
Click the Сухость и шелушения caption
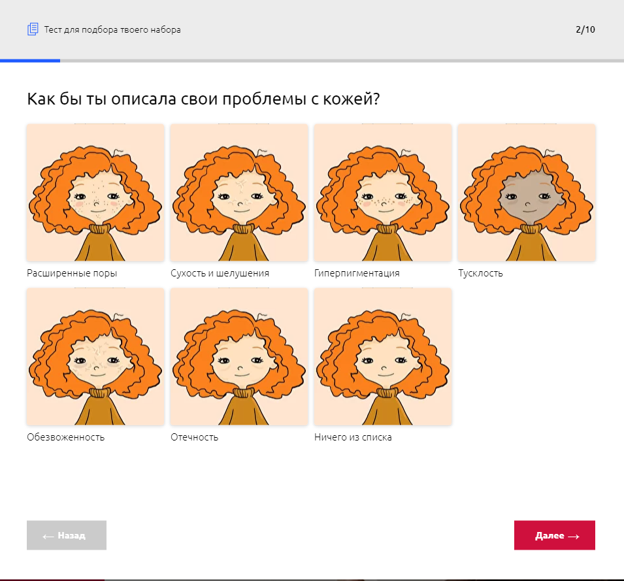pyautogui.click(x=220, y=273)
